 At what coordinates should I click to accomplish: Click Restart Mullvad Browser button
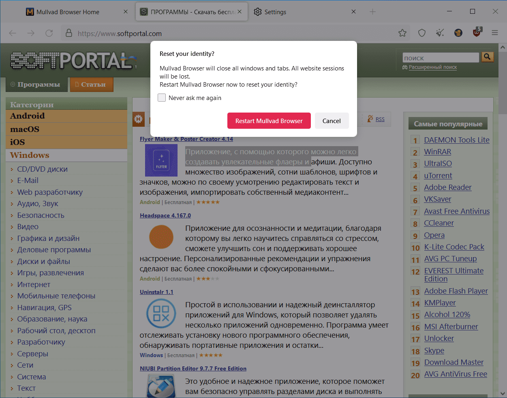pos(269,121)
